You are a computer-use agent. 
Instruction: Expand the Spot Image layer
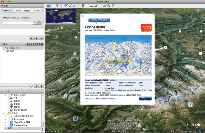pyautogui.click(x=5, y=119)
